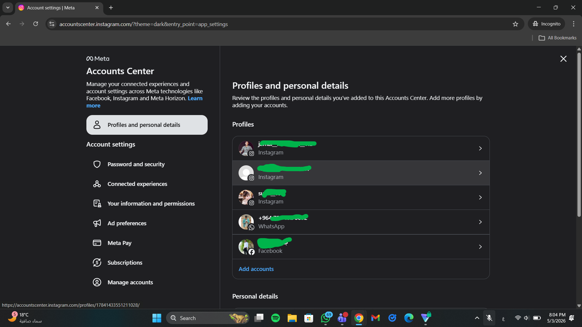Open Wi-Fi network settings in tray
The height and width of the screenshot is (327, 582).
(x=518, y=318)
